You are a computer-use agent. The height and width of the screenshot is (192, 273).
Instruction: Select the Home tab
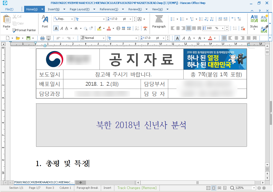32,9
